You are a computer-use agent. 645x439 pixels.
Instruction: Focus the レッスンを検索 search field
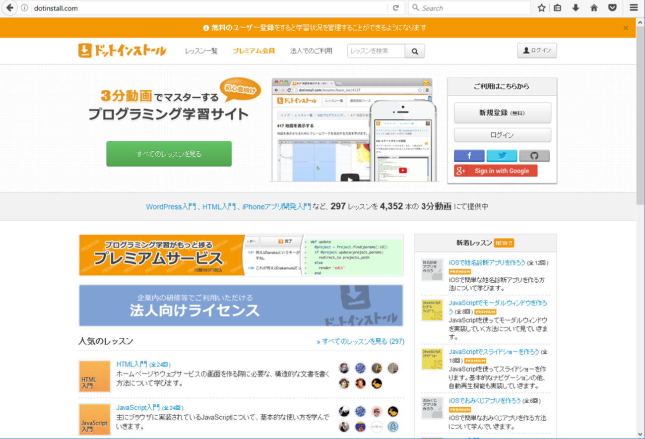376,51
